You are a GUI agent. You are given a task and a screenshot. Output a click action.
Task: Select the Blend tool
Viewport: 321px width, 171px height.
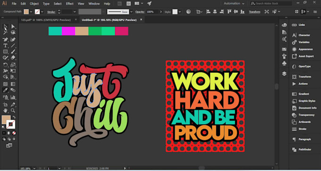click(x=13, y=90)
